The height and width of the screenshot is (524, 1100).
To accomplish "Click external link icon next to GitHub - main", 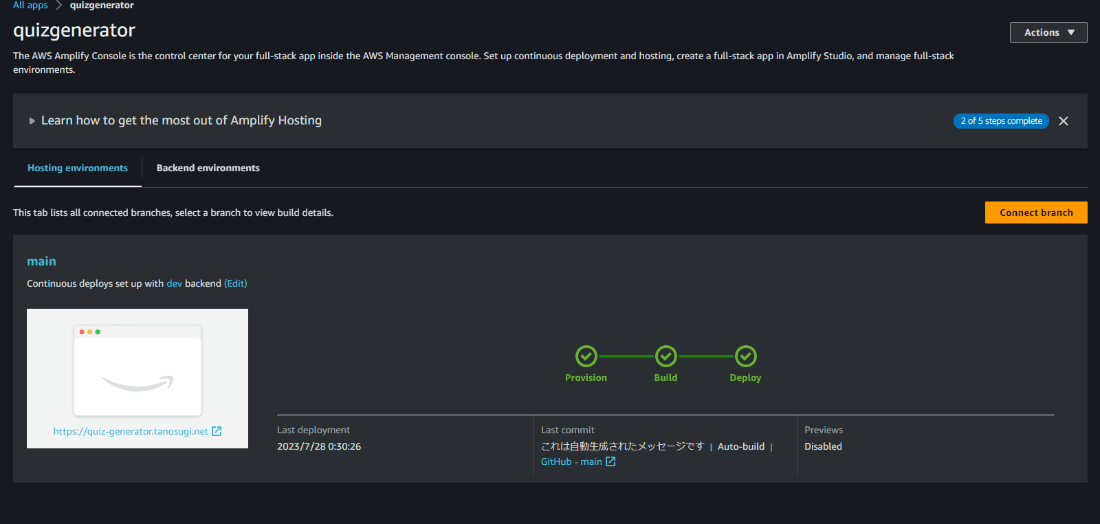I will [610, 461].
